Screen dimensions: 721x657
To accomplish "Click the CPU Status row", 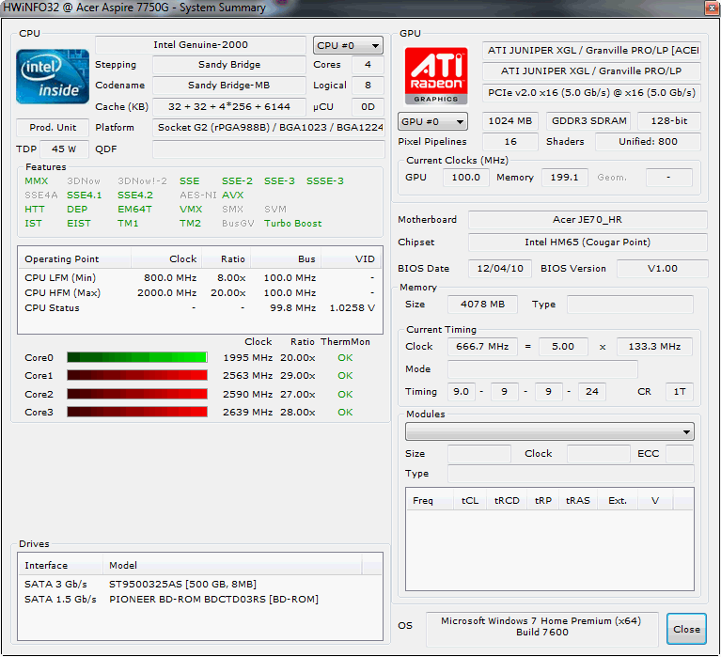I will [x=200, y=308].
